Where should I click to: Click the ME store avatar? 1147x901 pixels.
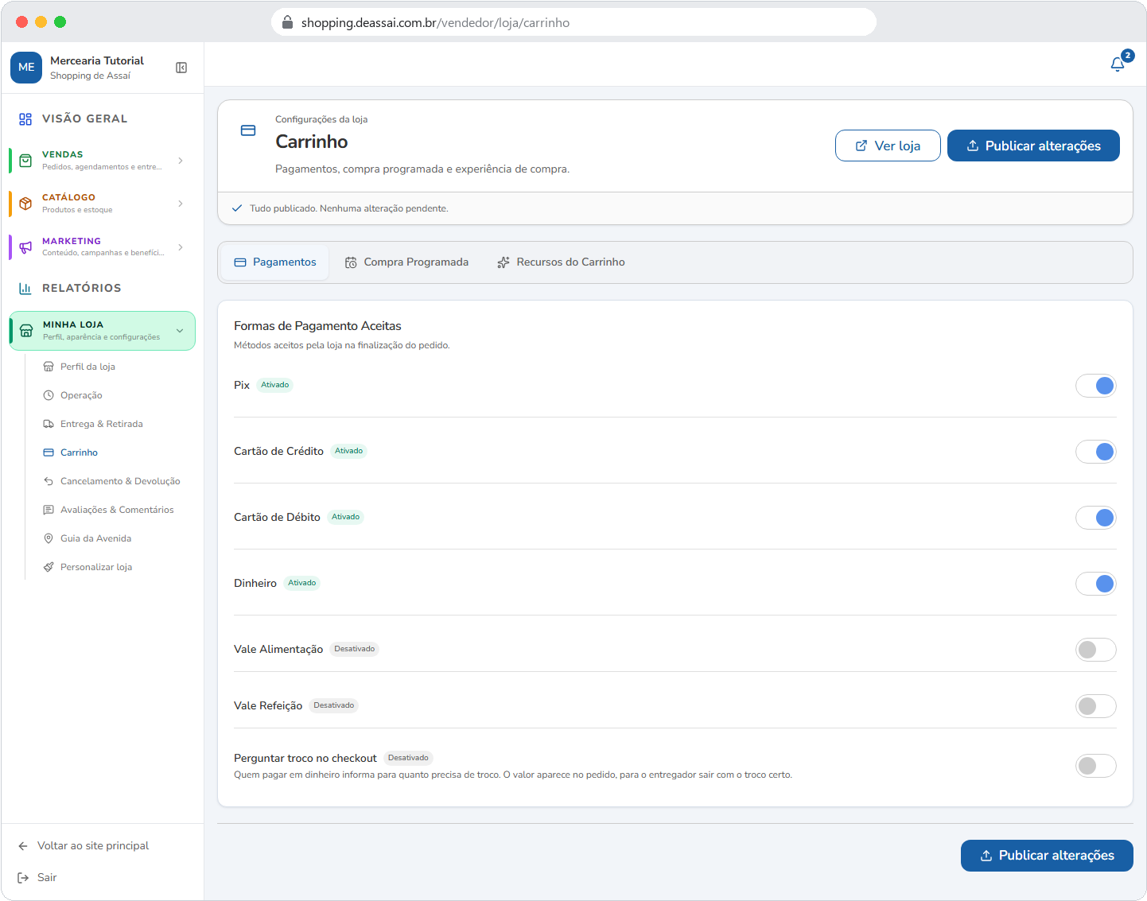[26, 68]
